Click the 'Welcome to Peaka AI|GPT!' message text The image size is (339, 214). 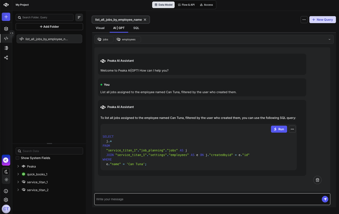click(134, 71)
